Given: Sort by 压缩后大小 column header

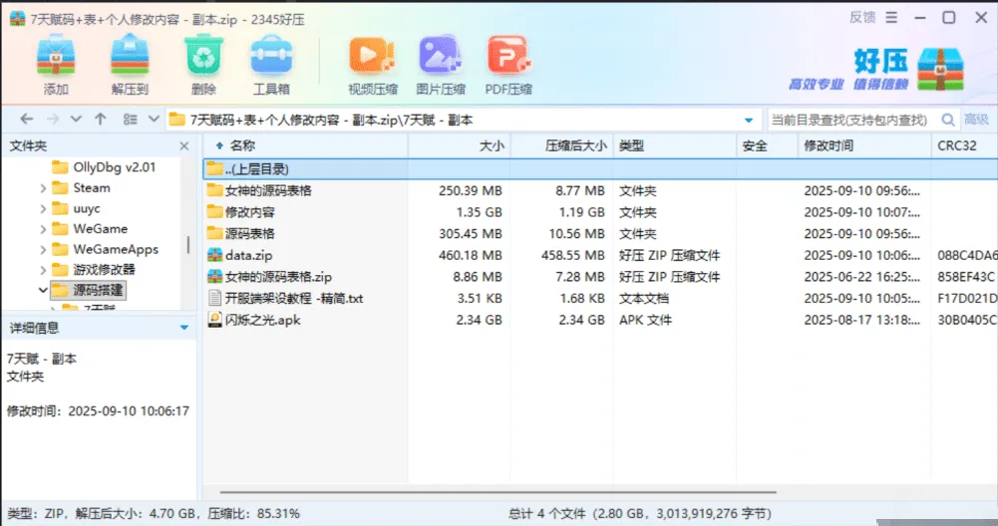Looking at the screenshot, I should pyautogui.click(x=562, y=145).
